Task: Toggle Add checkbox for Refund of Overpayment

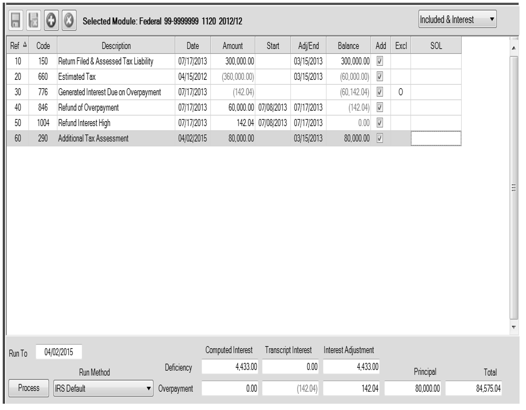Action: point(380,107)
